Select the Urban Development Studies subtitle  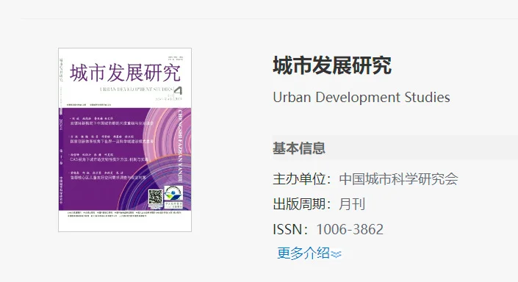coord(361,98)
